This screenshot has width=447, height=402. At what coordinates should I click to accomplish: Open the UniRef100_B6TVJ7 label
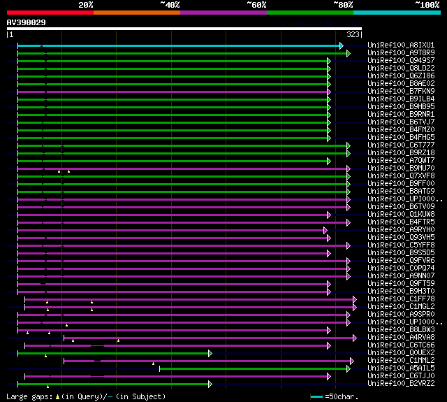(401, 122)
